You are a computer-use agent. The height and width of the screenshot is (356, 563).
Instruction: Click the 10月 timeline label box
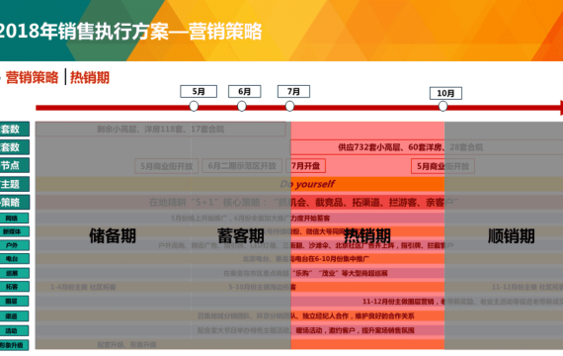point(445,93)
